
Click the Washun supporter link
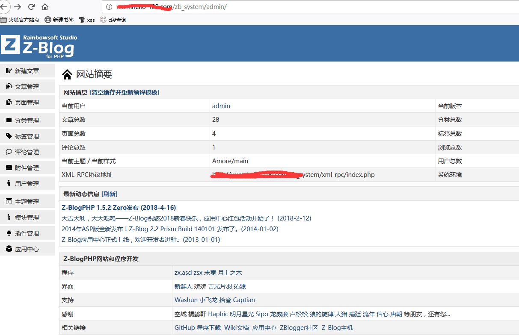click(186, 300)
